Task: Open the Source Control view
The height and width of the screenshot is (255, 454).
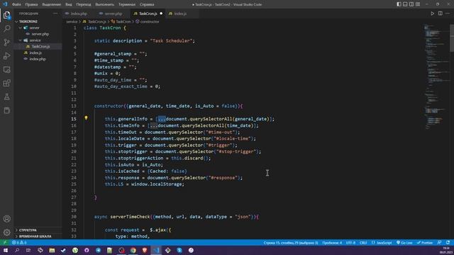Action: click(x=6, y=42)
